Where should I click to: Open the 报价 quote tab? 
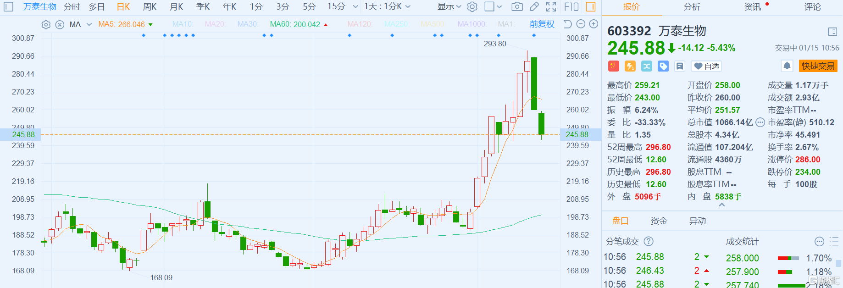click(x=632, y=7)
